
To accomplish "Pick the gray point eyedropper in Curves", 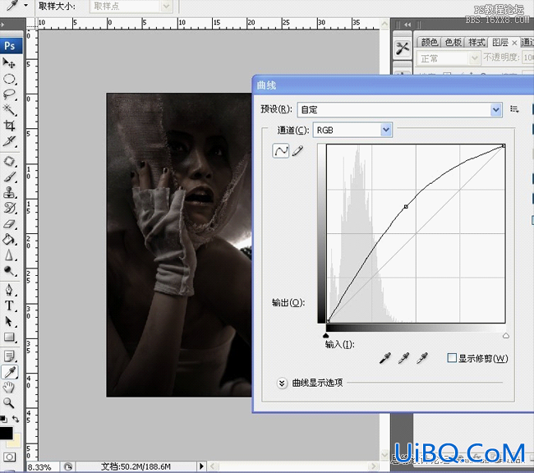I will pyautogui.click(x=403, y=358).
